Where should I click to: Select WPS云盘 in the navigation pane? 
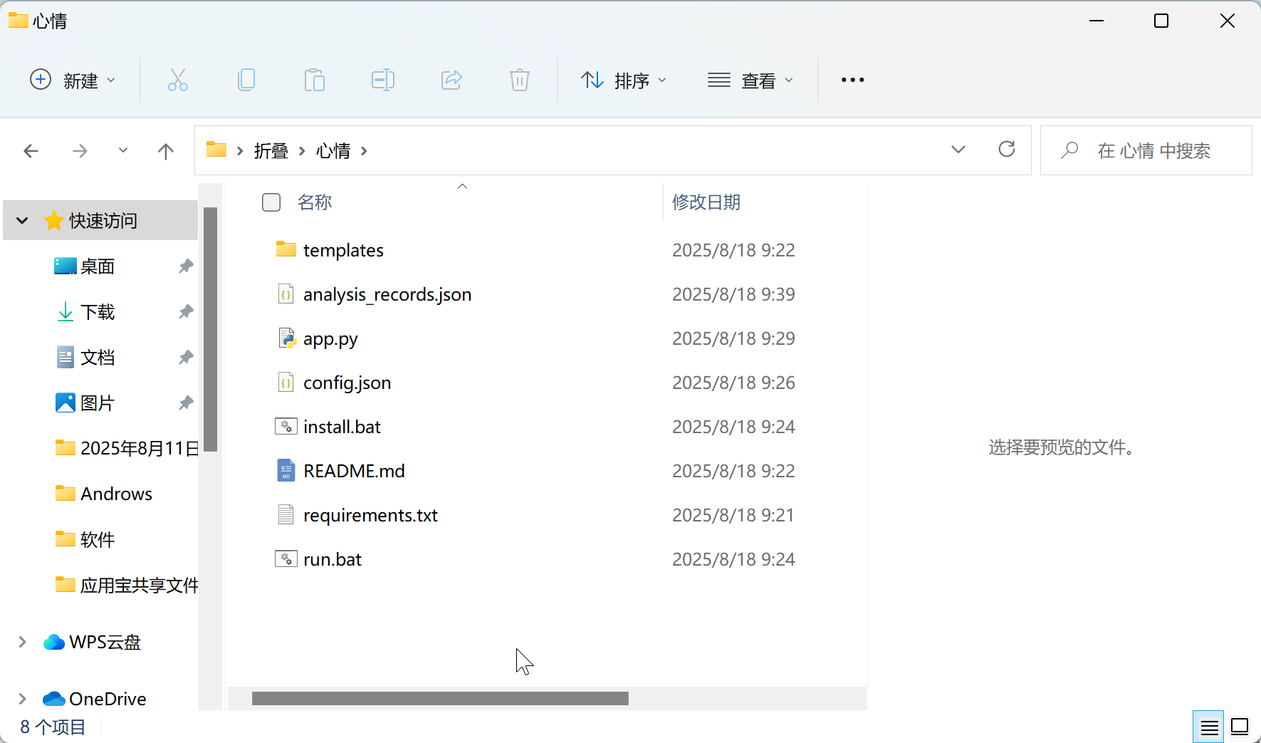(x=105, y=642)
